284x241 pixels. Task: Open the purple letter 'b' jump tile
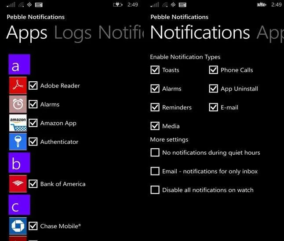(19, 163)
